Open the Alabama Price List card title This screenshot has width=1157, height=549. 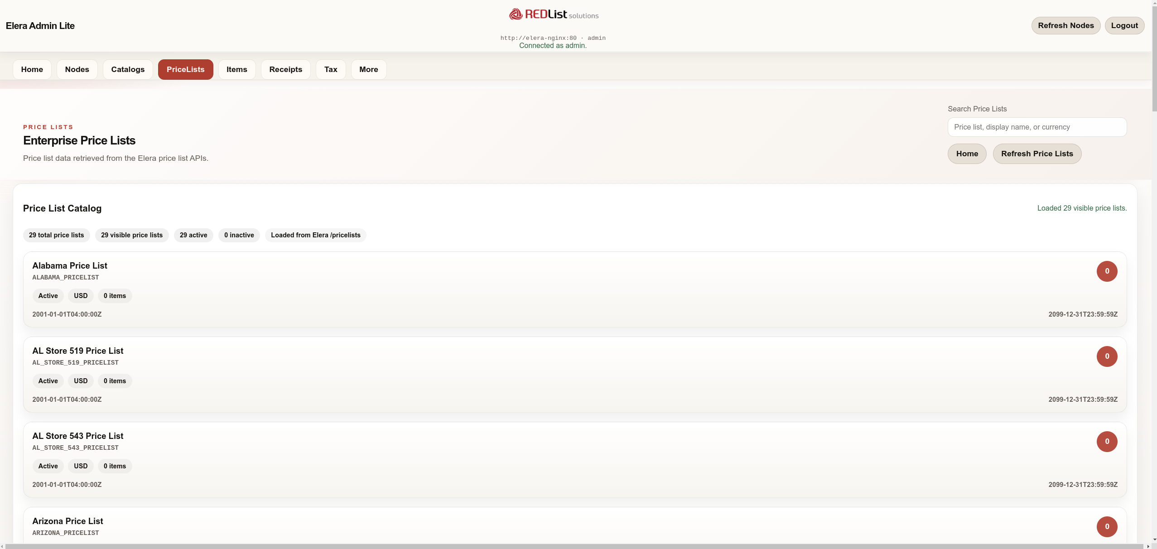tap(70, 266)
